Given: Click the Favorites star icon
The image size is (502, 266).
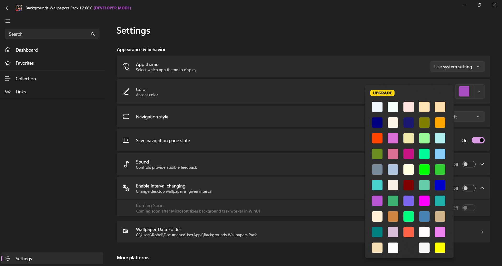Looking at the screenshot, I should [x=8, y=63].
